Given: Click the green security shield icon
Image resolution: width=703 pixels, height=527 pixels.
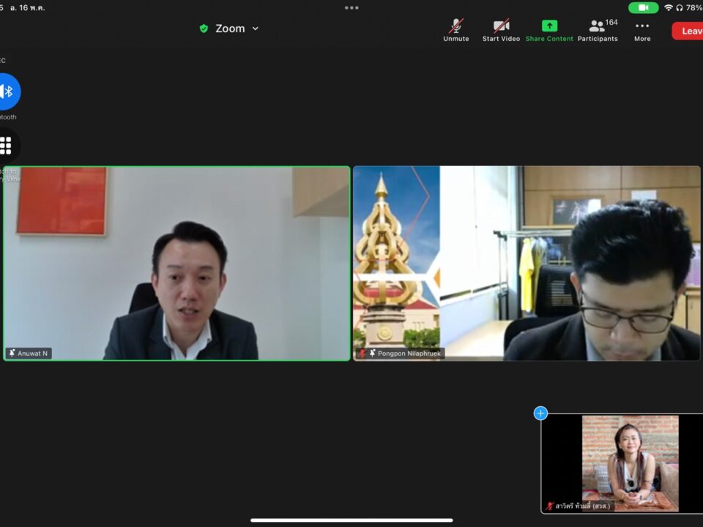Looking at the screenshot, I should [x=204, y=29].
